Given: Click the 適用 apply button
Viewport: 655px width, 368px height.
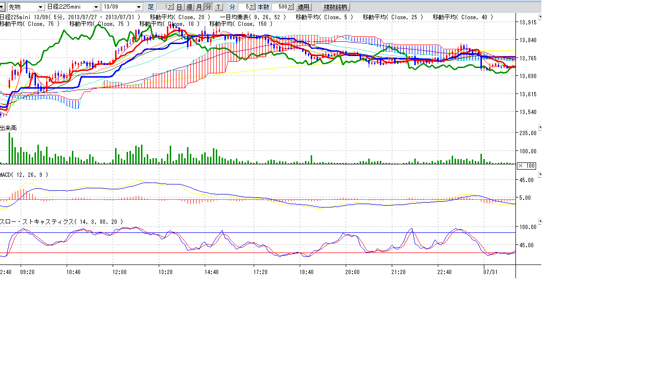Looking at the screenshot, I should click(x=303, y=7).
